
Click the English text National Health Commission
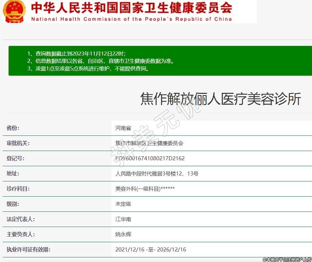131,19
